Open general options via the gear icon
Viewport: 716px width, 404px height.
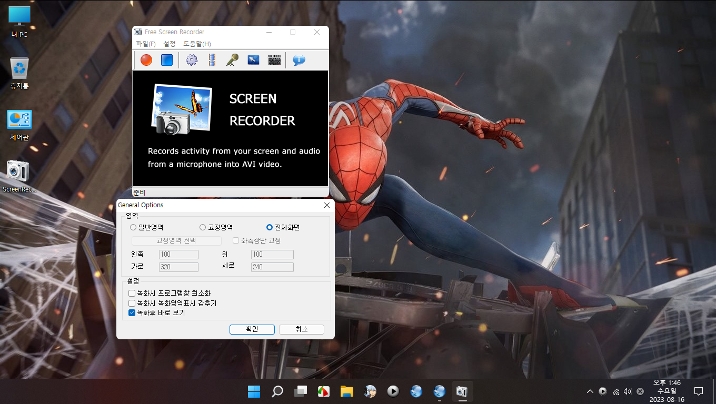tap(192, 60)
